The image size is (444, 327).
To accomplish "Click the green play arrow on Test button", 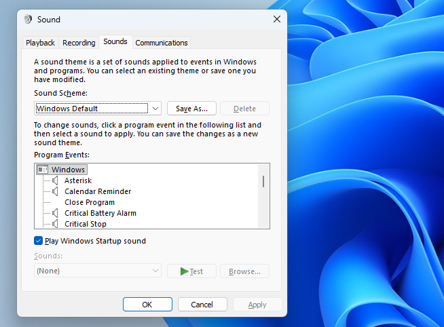I will click(185, 271).
